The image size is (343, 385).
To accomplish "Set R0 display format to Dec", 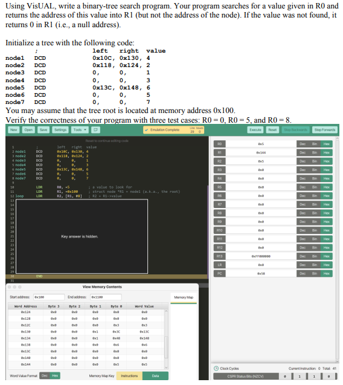I will coord(303,144).
